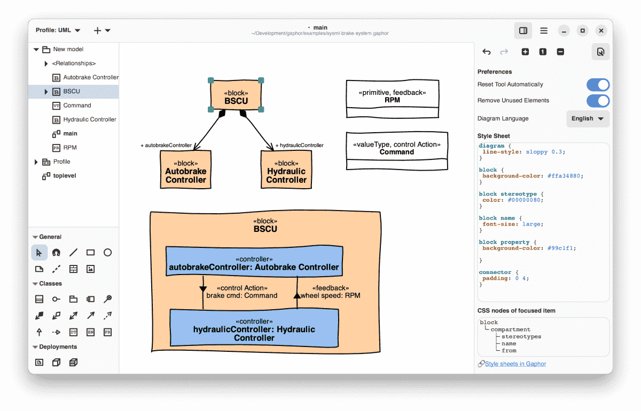This screenshot has height=411, width=641.
Task: Select the dashed Comment line tool
Action: tap(56, 269)
